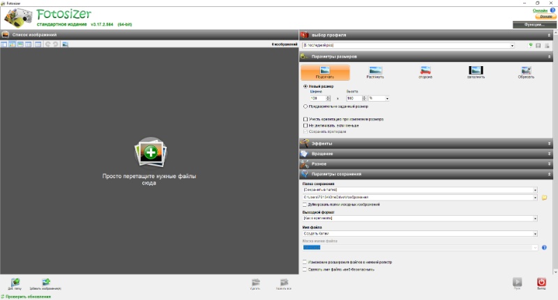The height and width of the screenshot is (300, 558).
Task: Click the Удалить все (remove all) icon
Action: (x=284, y=284)
